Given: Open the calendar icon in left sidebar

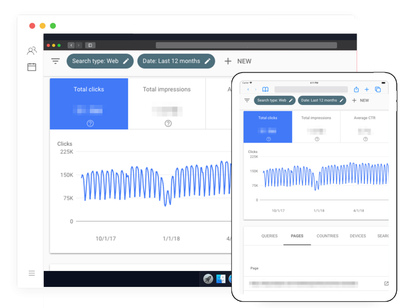Looking at the screenshot, I should click(x=31, y=67).
